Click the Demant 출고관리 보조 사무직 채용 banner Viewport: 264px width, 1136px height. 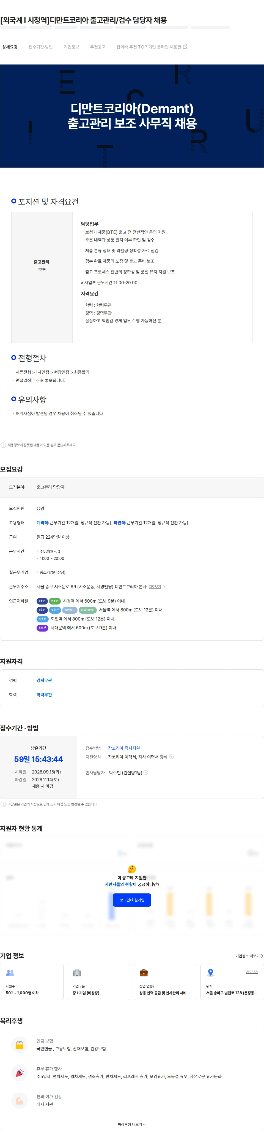[132, 116]
